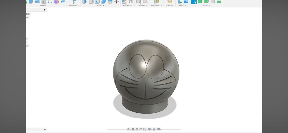Toggle the bottom comments panel dot button
Viewport: 288px width, 133px height.
[45, 130]
